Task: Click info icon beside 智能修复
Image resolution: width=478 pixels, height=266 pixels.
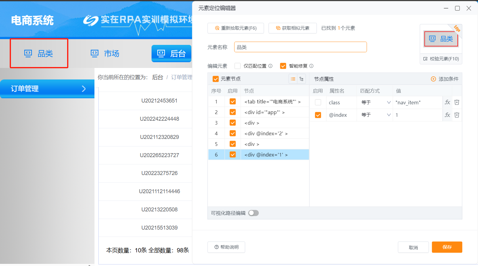Action: point(311,66)
